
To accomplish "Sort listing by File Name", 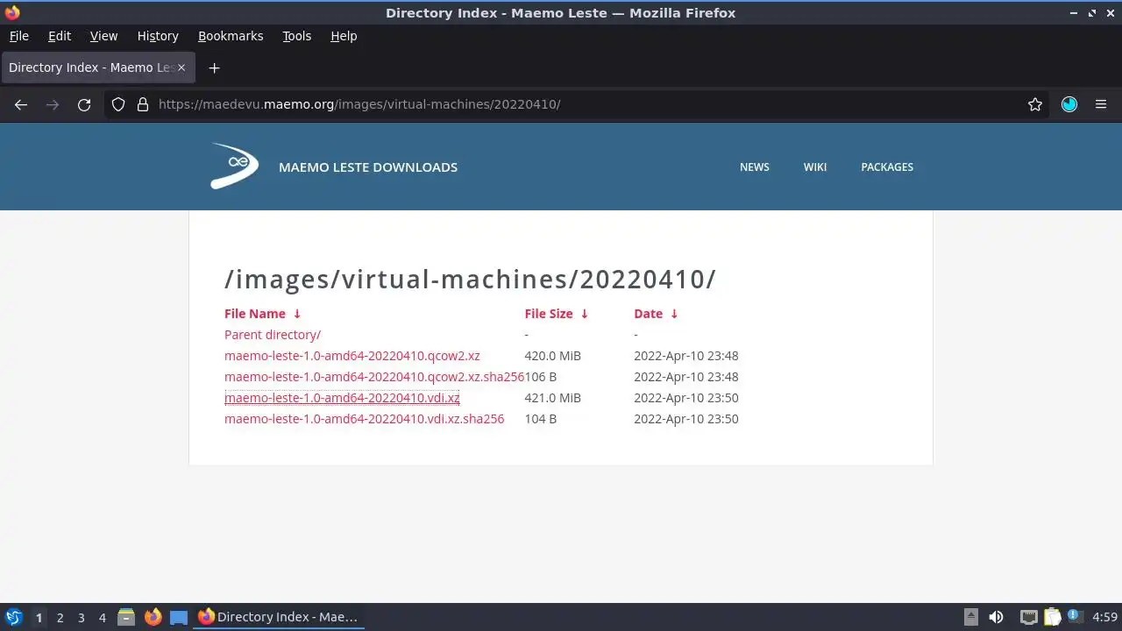I will pyautogui.click(x=255, y=314).
